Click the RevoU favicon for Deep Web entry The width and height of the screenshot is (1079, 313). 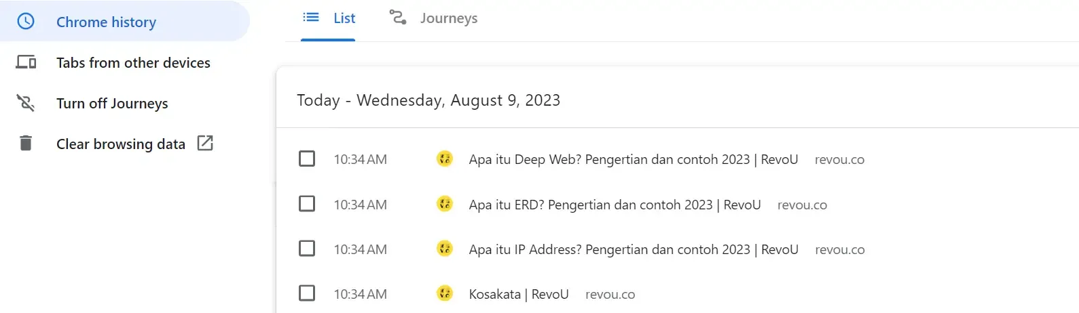(445, 159)
